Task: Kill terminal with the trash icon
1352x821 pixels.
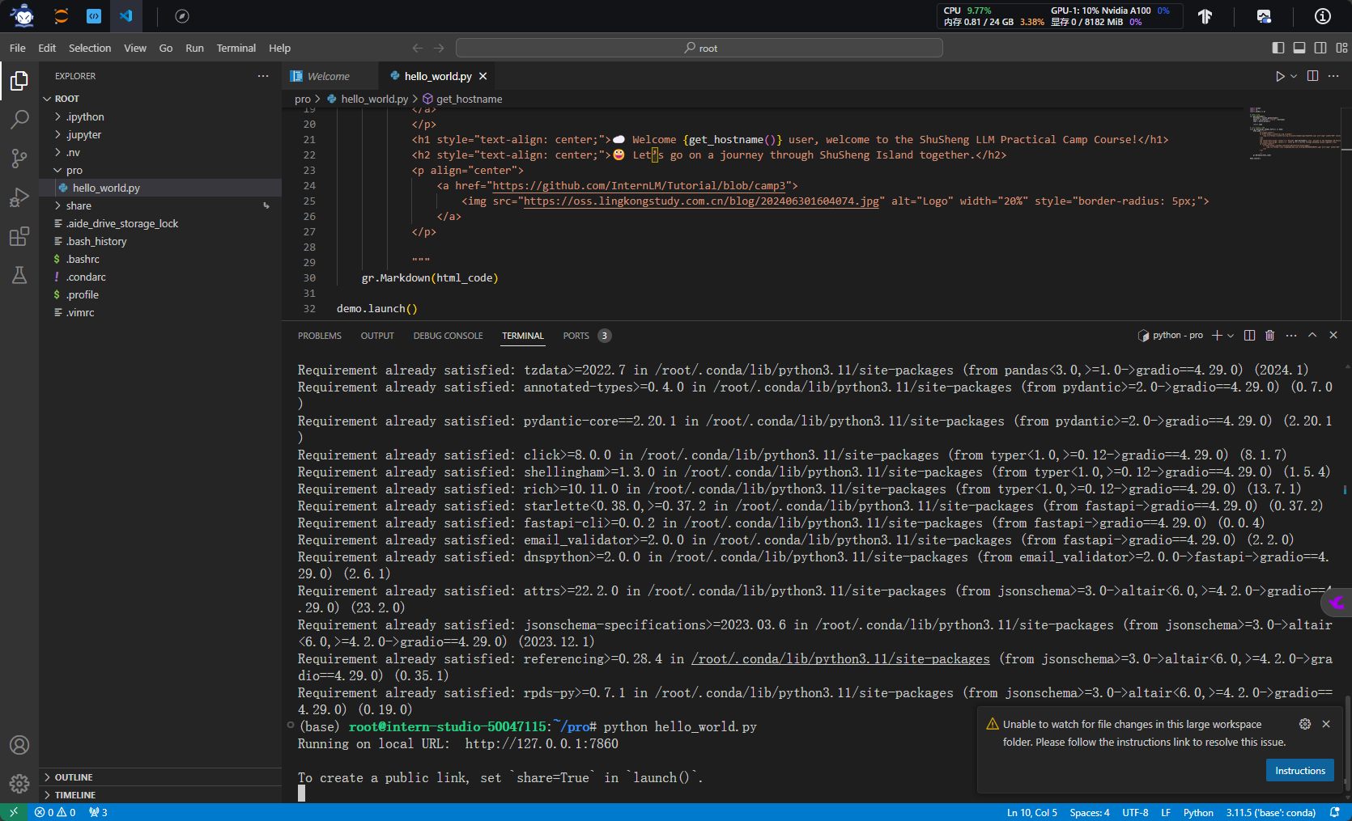Action: [1269, 335]
